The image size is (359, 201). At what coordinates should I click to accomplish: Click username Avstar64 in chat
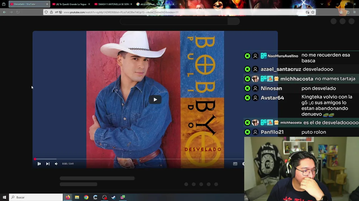[x=272, y=98]
